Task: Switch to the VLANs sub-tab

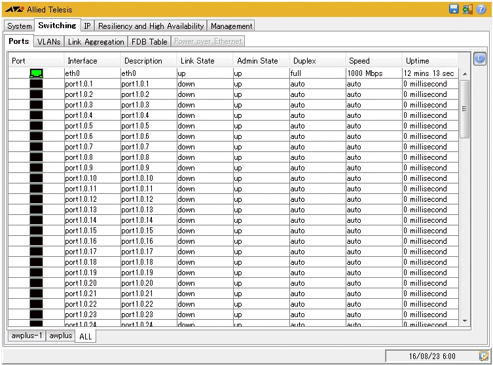Action: tap(48, 41)
